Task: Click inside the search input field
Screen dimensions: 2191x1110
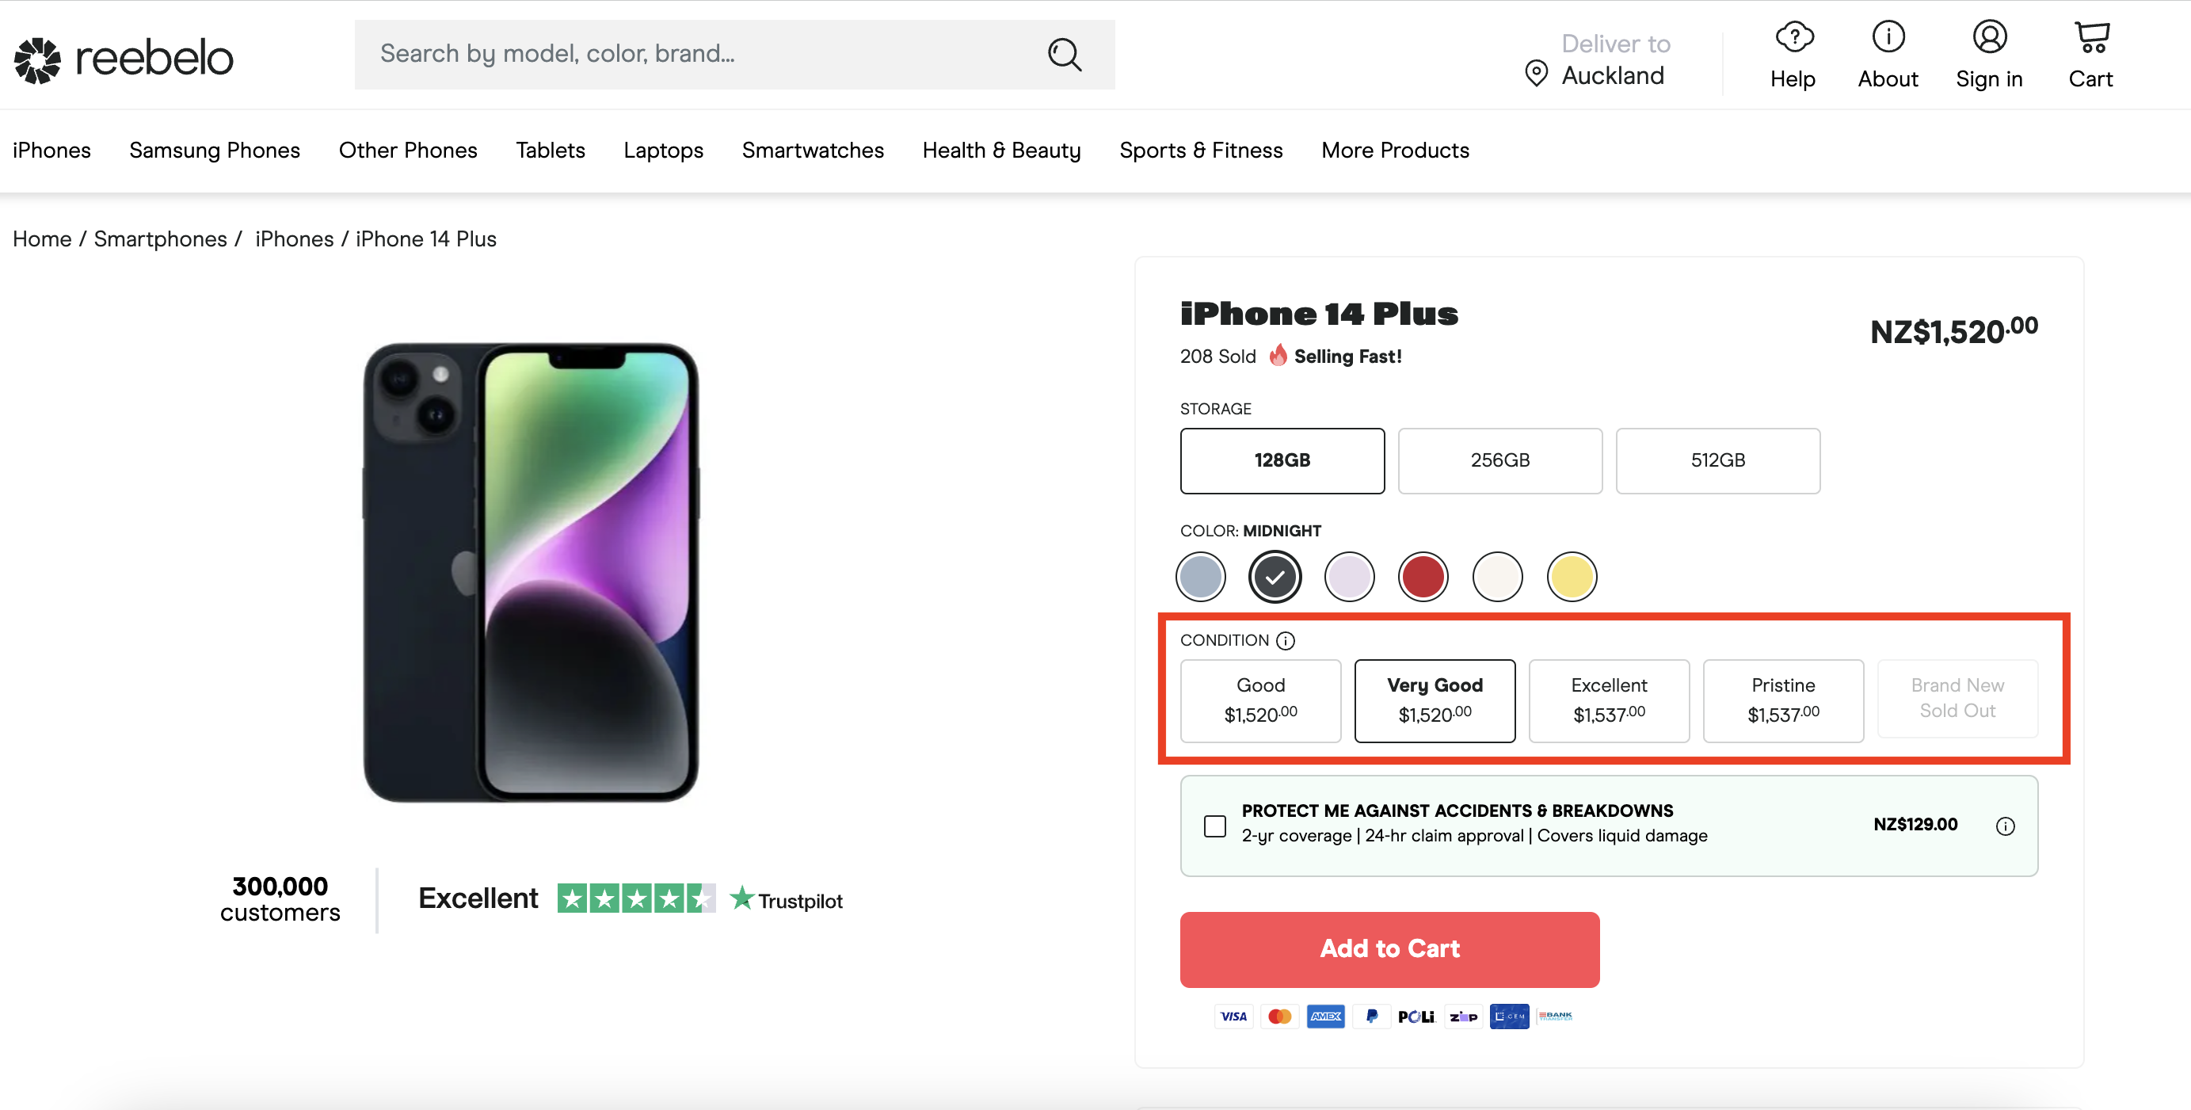Action: pyautogui.click(x=680, y=54)
